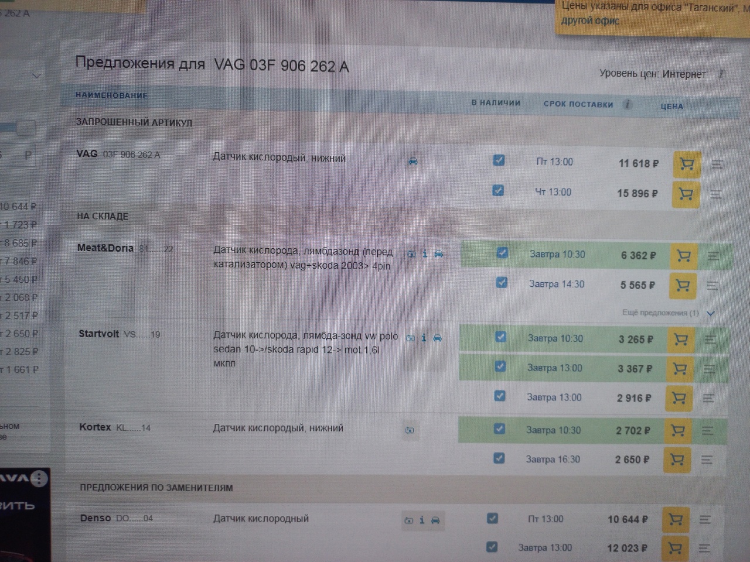
Task: Open details menu for 15 896 ₽ offer
Action: click(716, 194)
